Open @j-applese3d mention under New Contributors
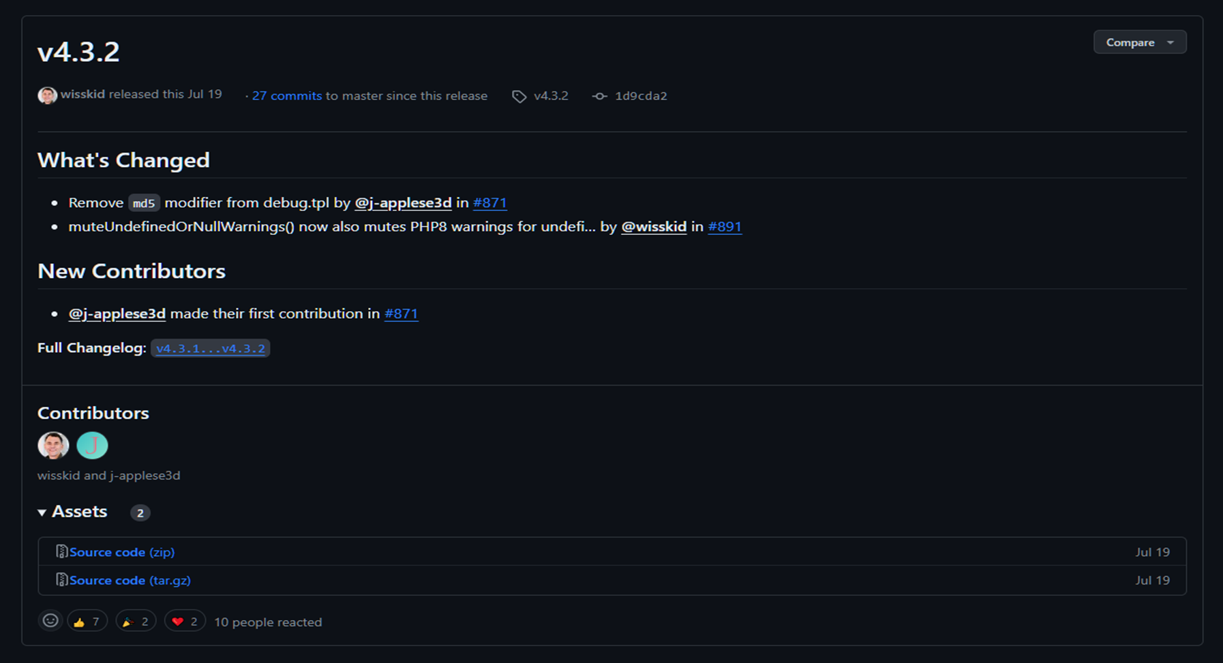The width and height of the screenshot is (1223, 663). [x=117, y=314]
